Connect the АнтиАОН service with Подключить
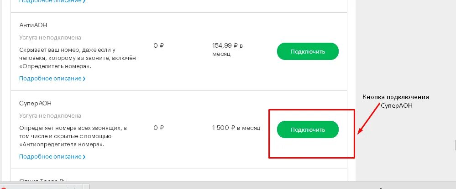 308,51
